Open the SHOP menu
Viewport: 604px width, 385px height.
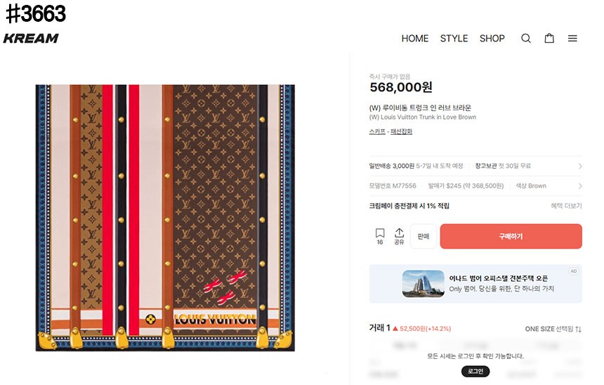pyautogui.click(x=492, y=39)
